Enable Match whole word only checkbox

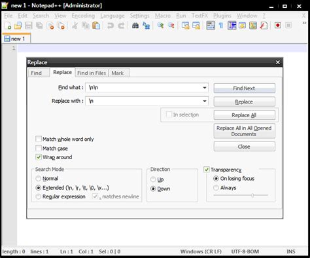(39, 139)
